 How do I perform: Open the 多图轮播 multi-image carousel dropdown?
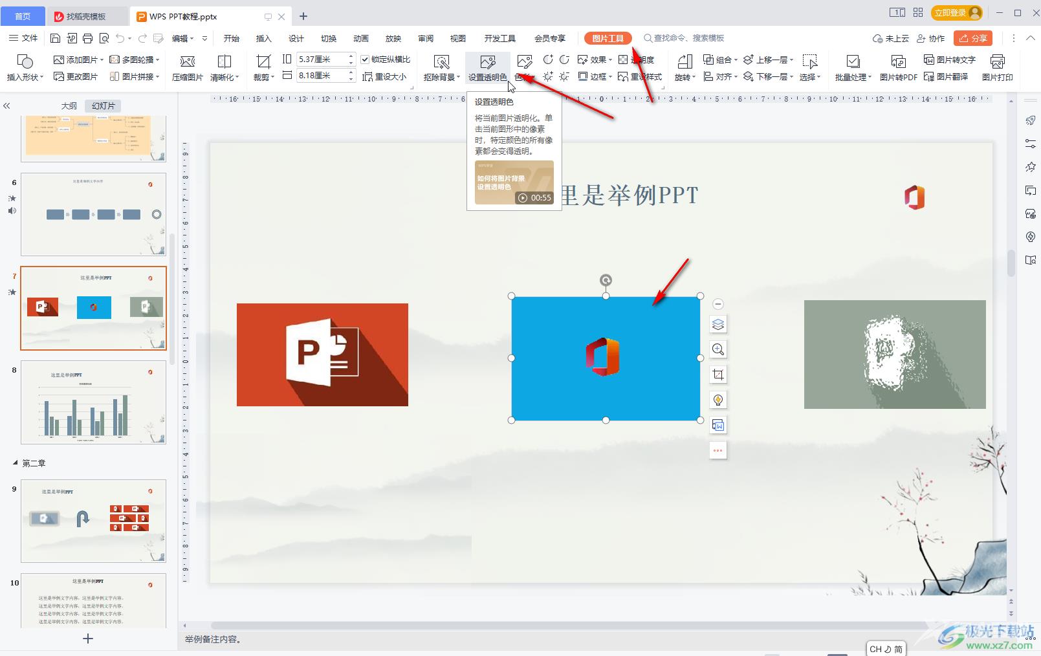pyautogui.click(x=135, y=60)
